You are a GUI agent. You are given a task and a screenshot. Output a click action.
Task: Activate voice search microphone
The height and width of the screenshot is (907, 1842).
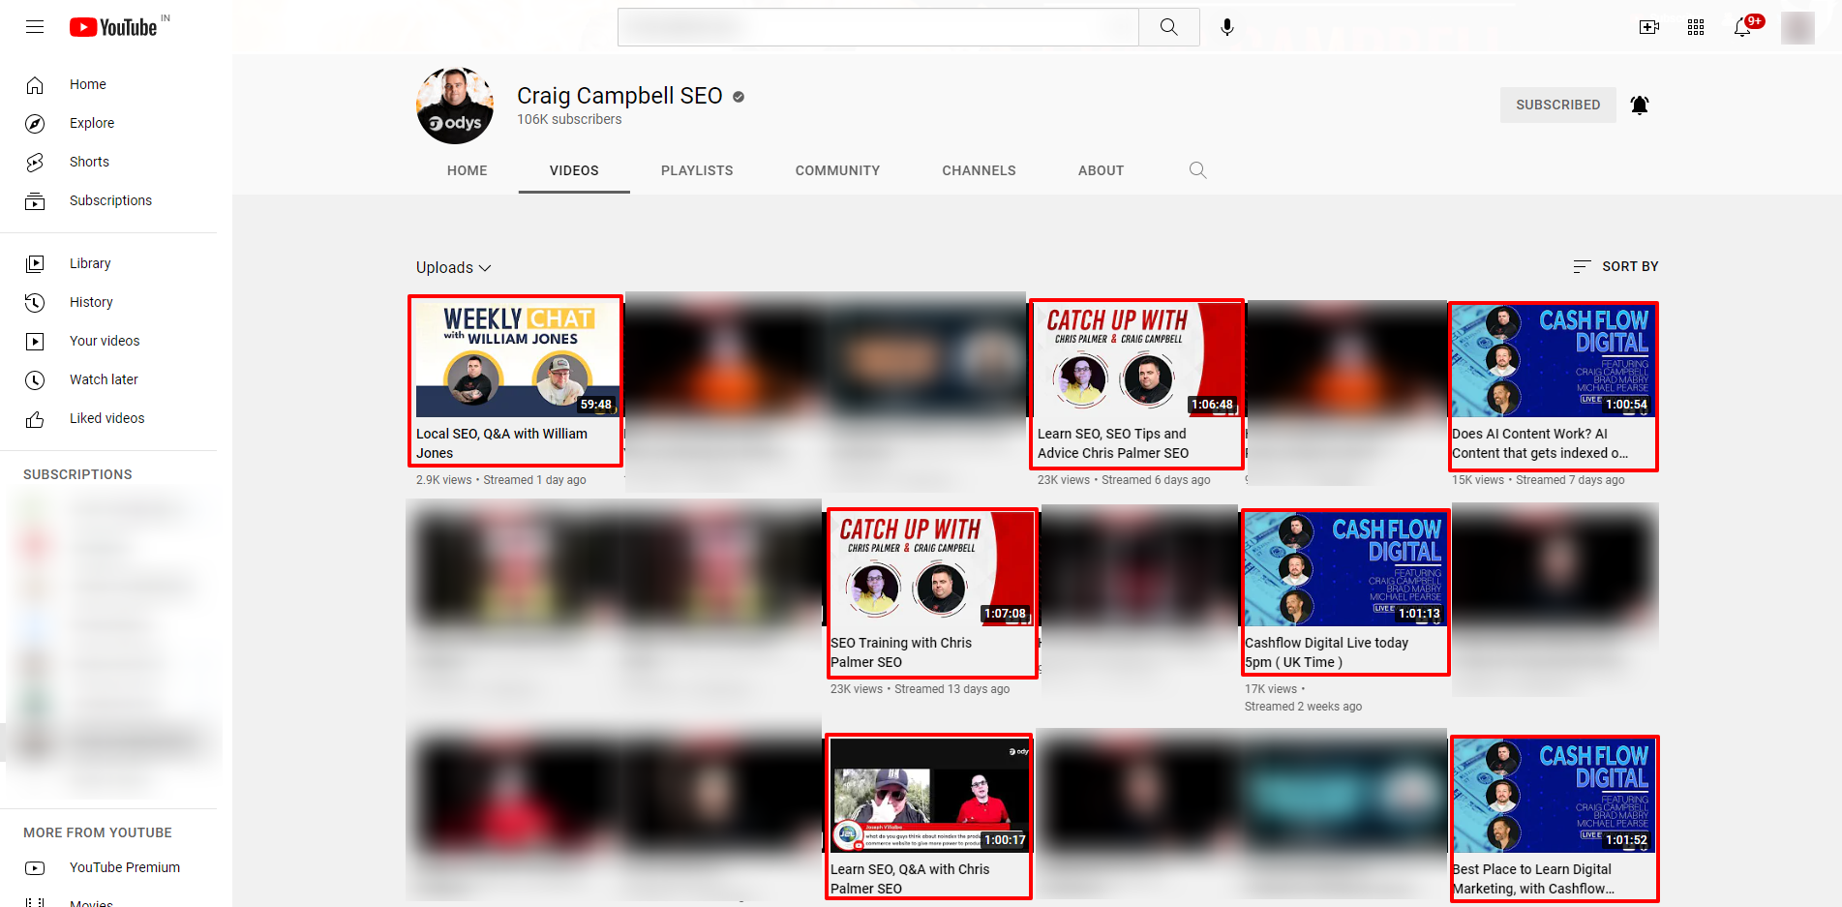[x=1227, y=27]
